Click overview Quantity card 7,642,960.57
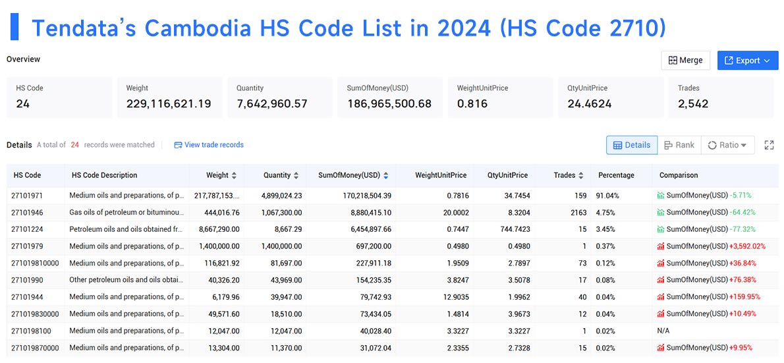The image size is (784, 363). (280, 97)
